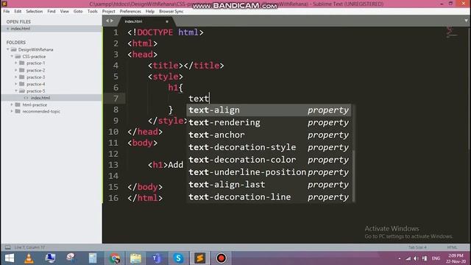This screenshot has width=471, height=265.
Task: Expand the html-practice folder
Action: tap(12, 105)
